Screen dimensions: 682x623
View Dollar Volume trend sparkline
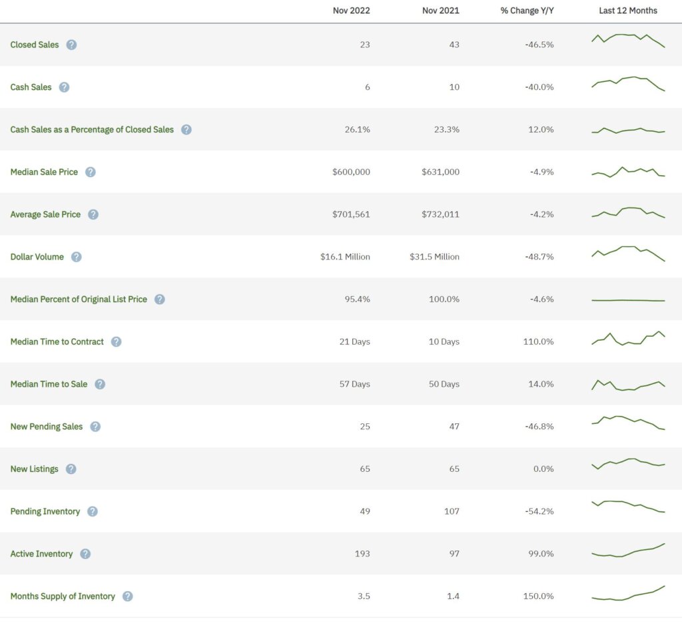click(628, 254)
